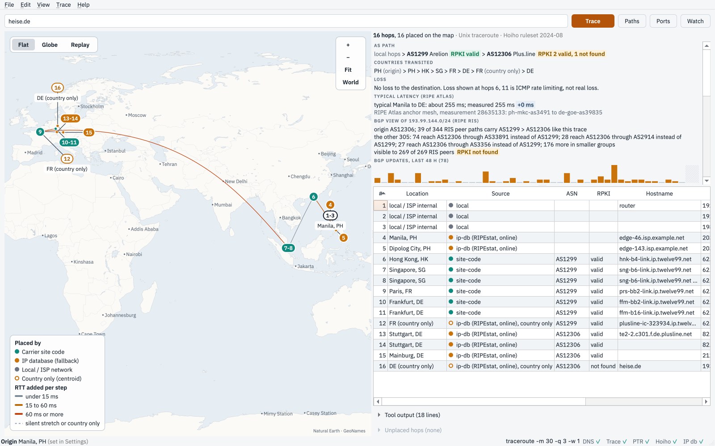Select hop marker 5 on the map
The height and width of the screenshot is (446, 715).
click(x=344, y=238)
